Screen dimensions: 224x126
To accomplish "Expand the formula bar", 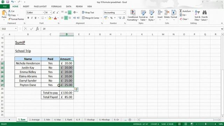I will pyautogui.click(x=222, y=29).
